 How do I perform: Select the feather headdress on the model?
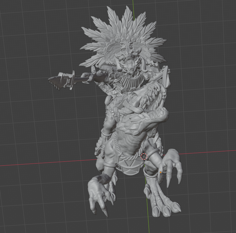click(x=123, y=34)
